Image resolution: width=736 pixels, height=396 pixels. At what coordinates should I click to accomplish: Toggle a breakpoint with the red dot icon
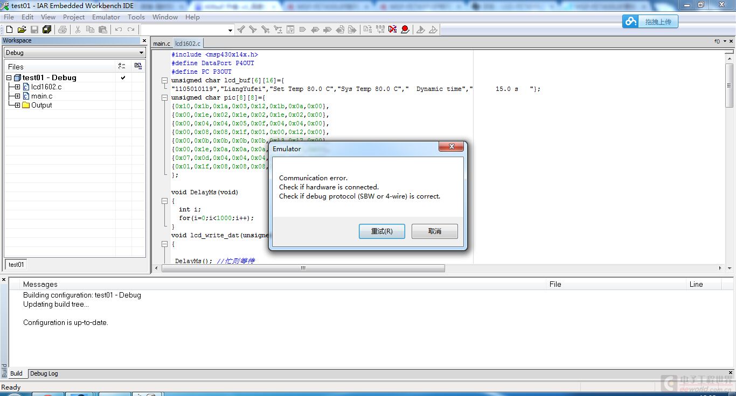405,30
